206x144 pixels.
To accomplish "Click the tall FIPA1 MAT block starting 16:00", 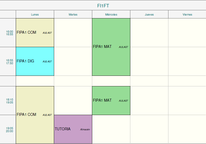I will point(111,47).
